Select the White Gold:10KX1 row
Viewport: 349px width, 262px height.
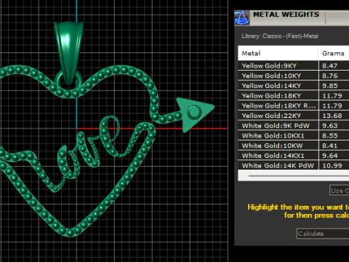[294, 135]
